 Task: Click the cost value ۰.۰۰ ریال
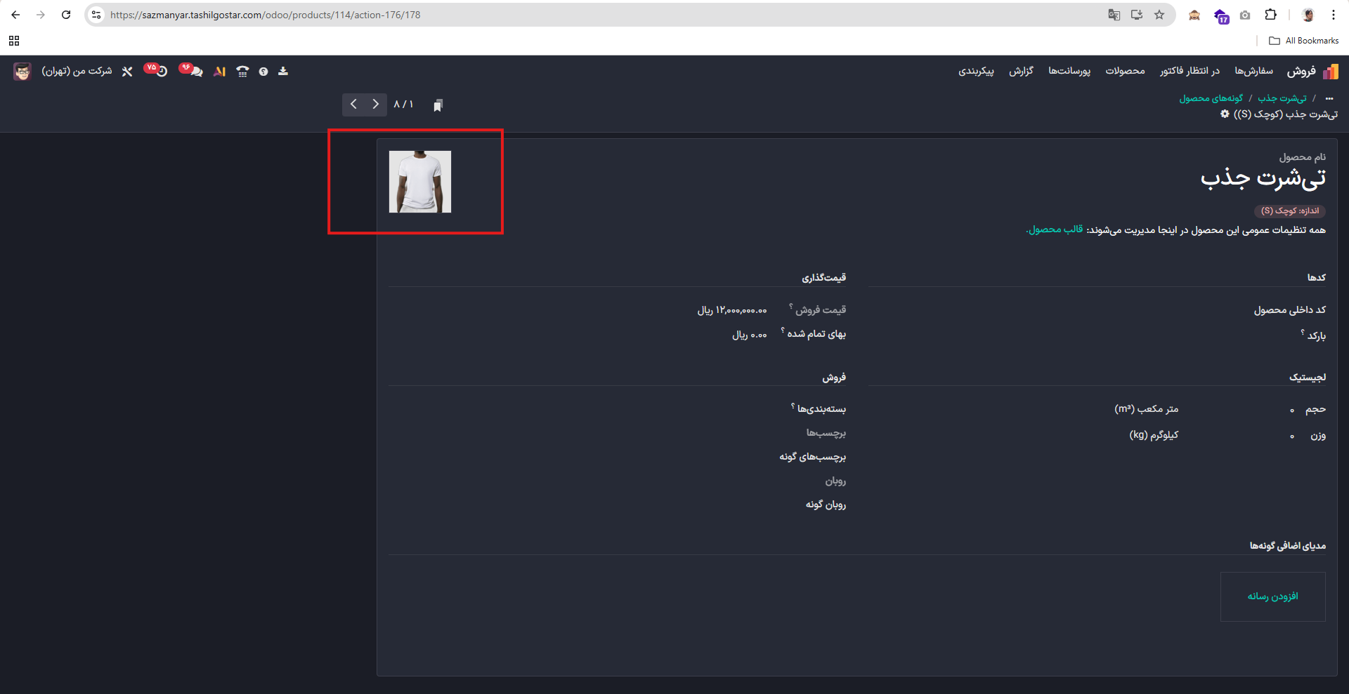click(750, 335)
